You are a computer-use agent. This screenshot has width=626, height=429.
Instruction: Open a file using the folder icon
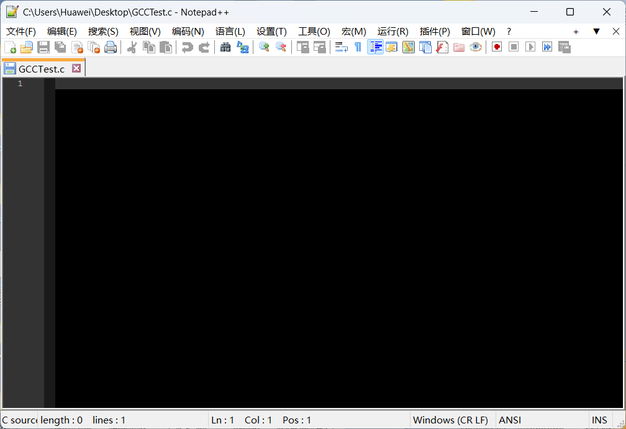coord(27,47)
